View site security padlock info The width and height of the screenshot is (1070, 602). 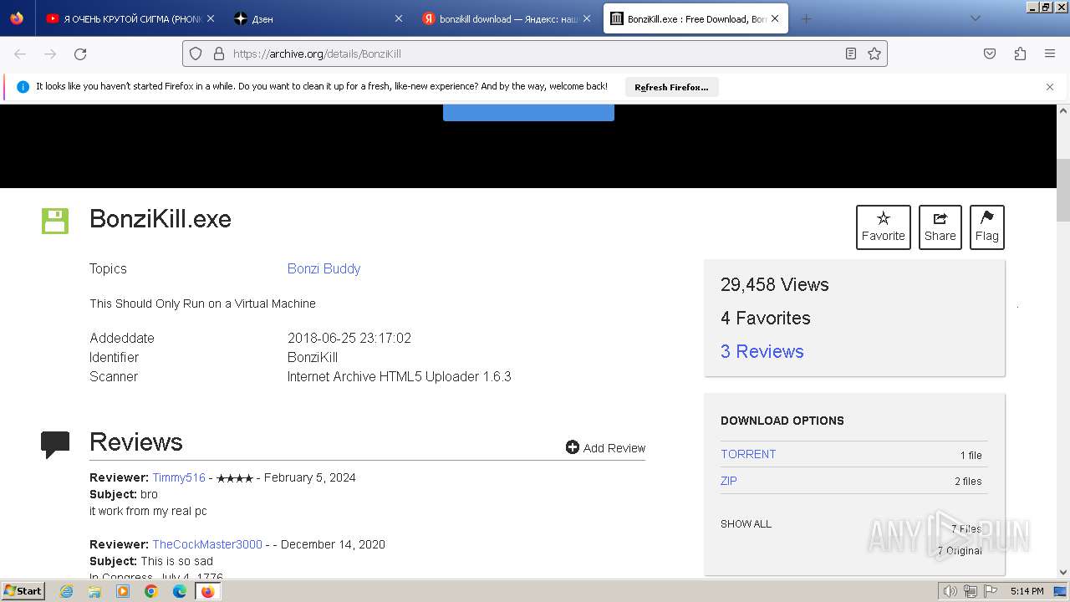click(x=219, y=54)
